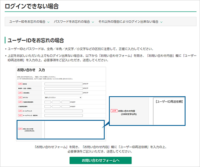Click the お問い合わせ 入力 form title
The width and height of the screenshot is (200, 167).
[x=31, y=70]
